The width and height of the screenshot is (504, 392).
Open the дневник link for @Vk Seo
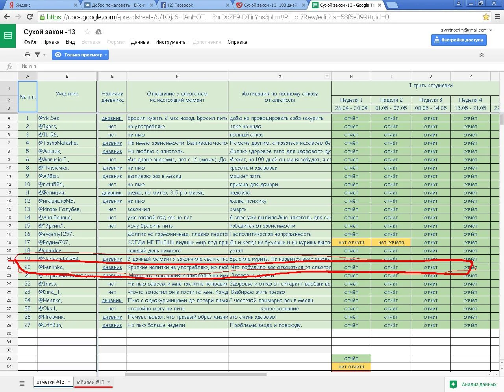[x=112, y=118]
